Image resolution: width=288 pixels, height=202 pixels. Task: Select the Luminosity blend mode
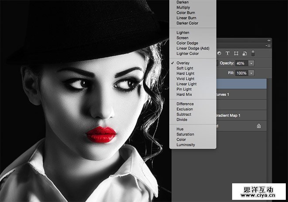(x=186, y=145)
